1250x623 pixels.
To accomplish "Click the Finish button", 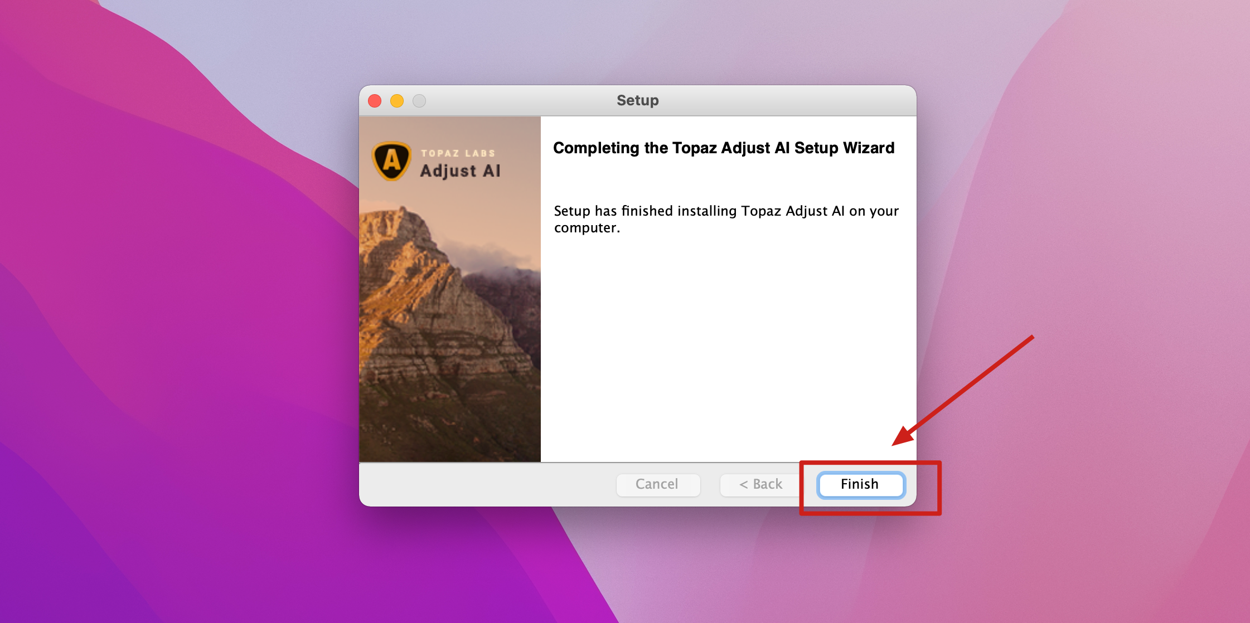I will pos(861,484).
